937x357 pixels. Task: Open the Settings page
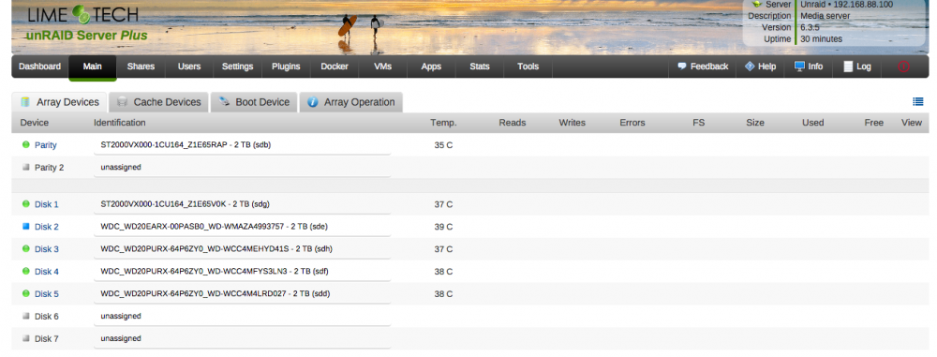tap(237, 67)
